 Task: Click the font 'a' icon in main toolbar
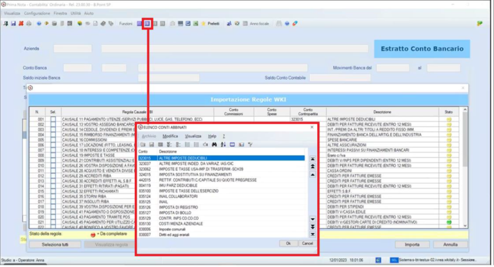point(229,24)
